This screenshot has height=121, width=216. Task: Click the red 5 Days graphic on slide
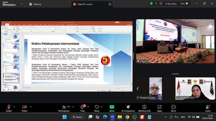pyautogui.click(x=105, y=61)
